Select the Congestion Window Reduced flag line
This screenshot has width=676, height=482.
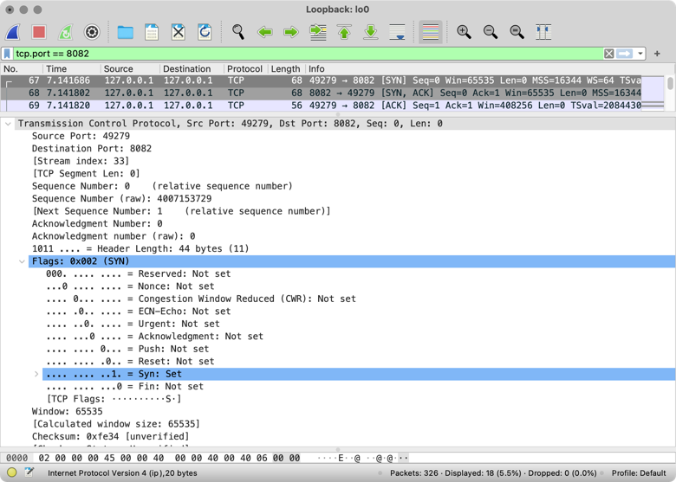pos(201,299)
